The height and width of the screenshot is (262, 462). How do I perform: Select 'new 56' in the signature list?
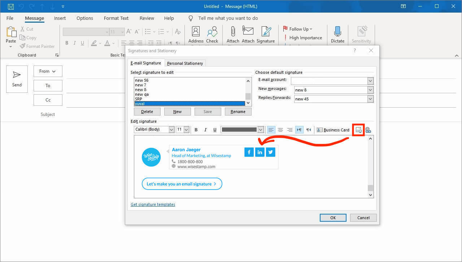[141, 80]
